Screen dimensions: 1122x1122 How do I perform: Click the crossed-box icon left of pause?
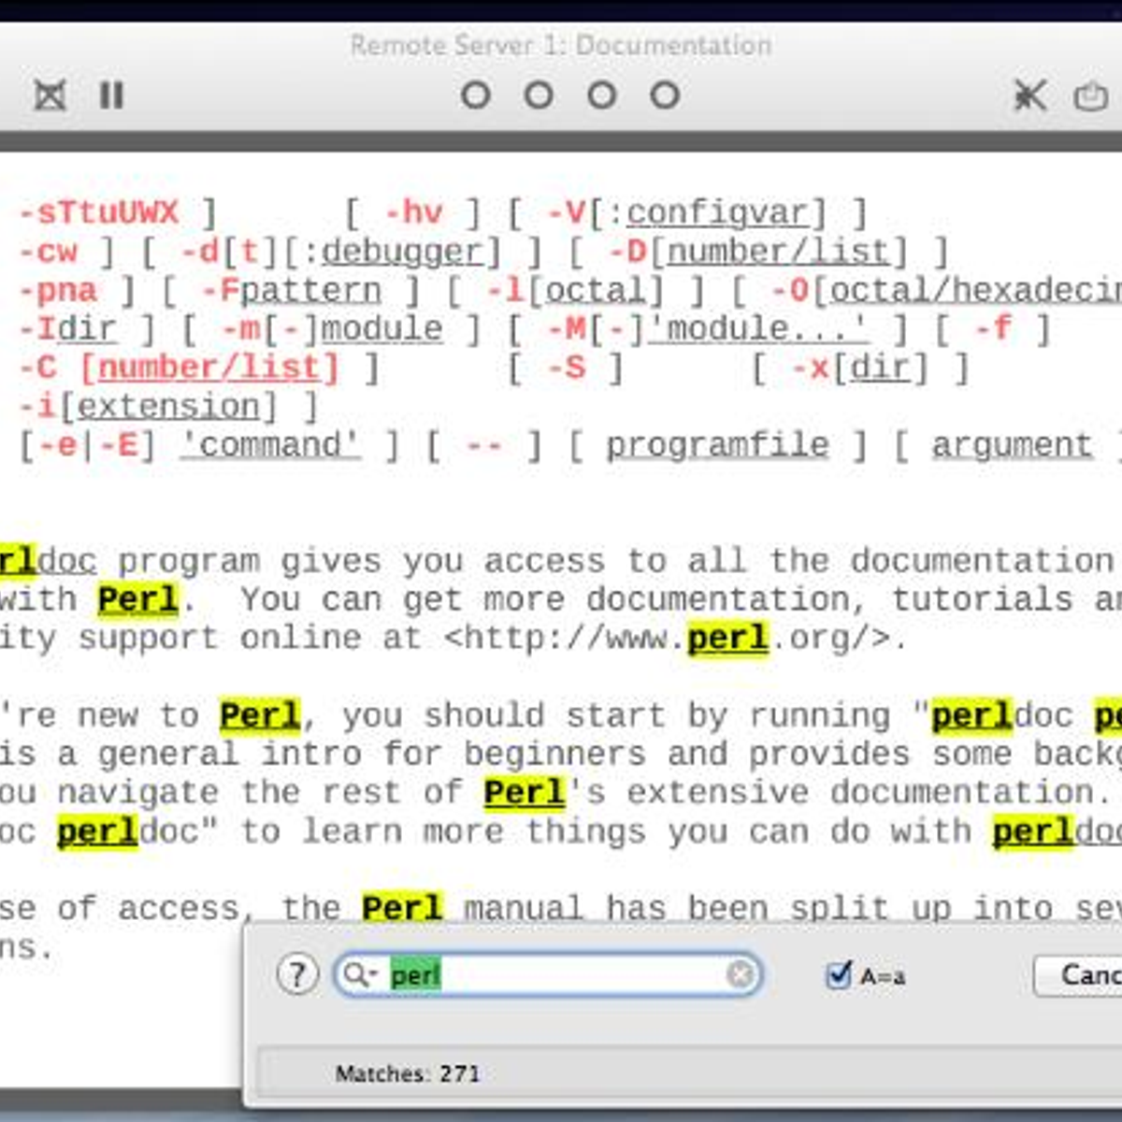point(50,95)
